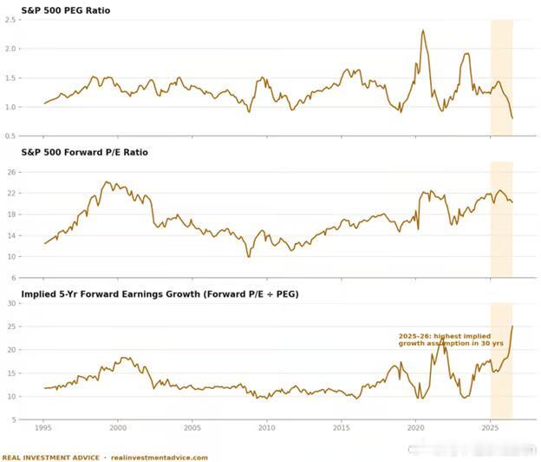Click the shaded 2025-26 band in Forward P/E chart

click(x=502, y=220)
